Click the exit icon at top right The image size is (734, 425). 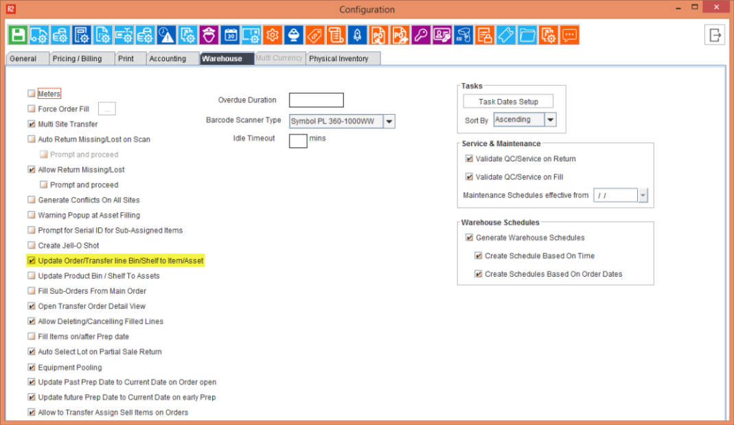(715, 35)
